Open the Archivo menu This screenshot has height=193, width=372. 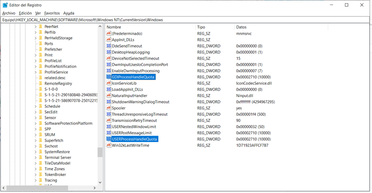(9, 13)
